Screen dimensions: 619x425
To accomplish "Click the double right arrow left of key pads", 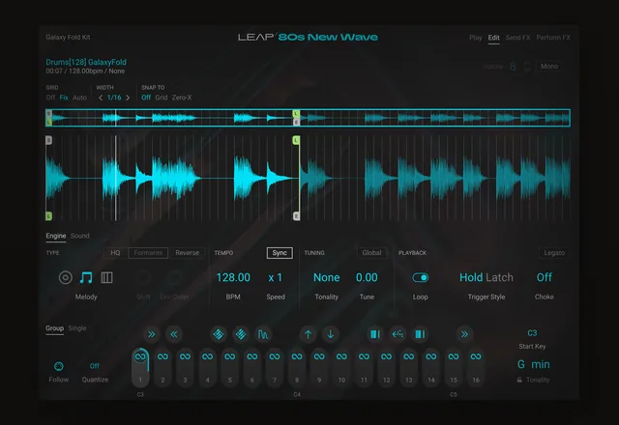I will pos(152,334).
